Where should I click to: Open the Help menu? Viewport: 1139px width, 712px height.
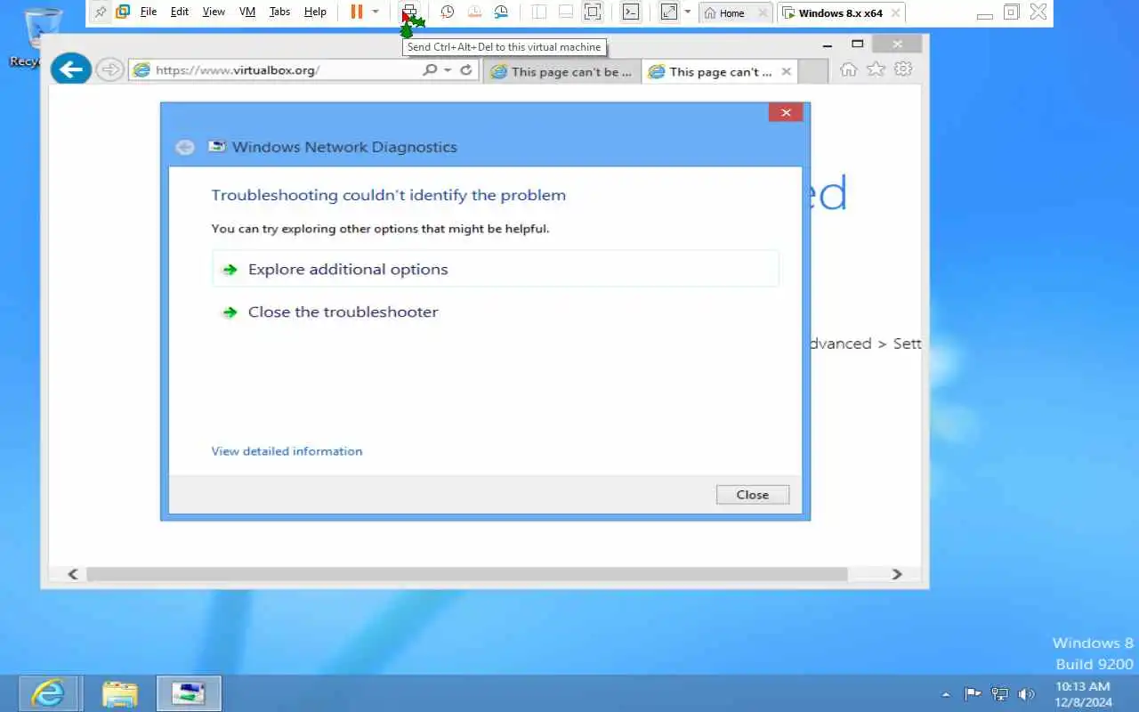click(x=315, y=12)
